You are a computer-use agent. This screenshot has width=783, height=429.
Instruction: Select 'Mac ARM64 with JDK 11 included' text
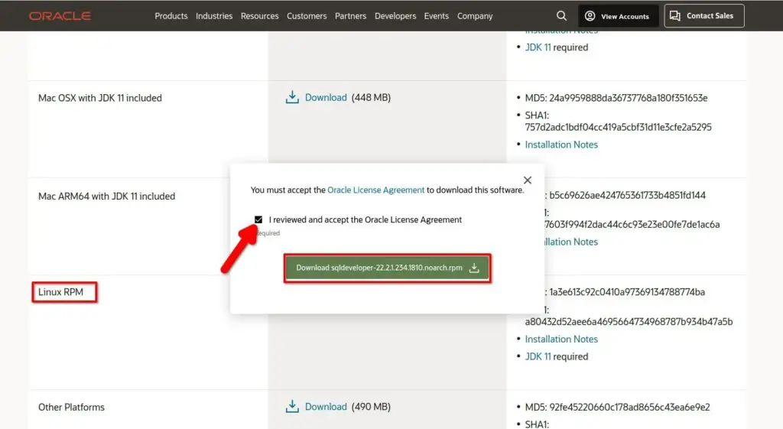(x=106, y=197)
